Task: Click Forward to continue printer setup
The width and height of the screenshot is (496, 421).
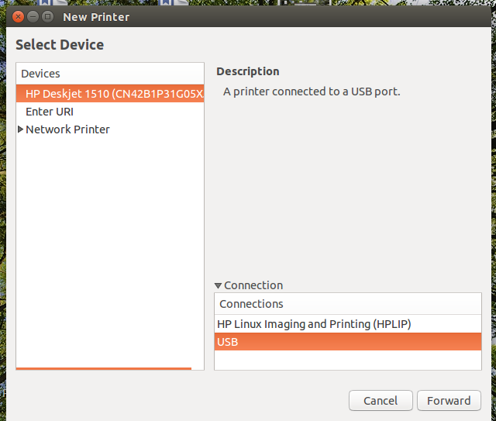Action: pos(449,400)
